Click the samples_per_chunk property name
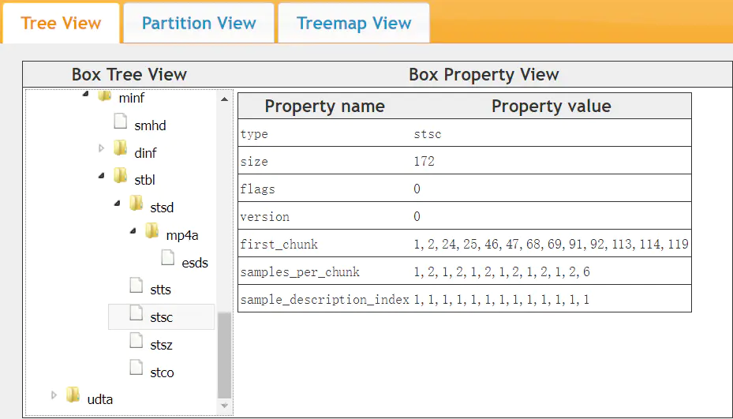Viewport: 733px width, 419px height. pos(300,271)
